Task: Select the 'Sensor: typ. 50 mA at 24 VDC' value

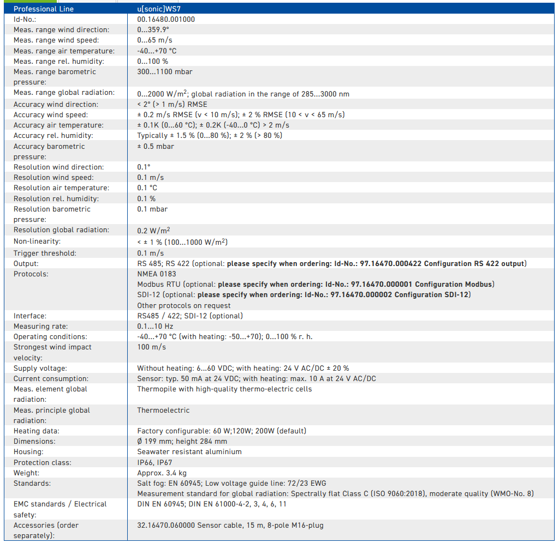Action: point(188,378)
